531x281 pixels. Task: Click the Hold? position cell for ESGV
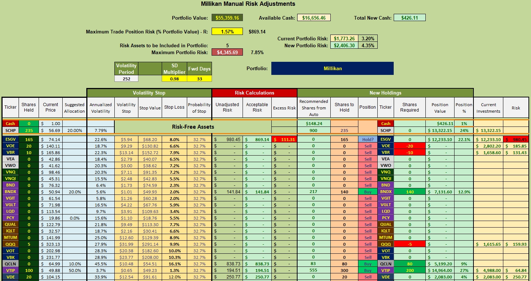point(368,139)
